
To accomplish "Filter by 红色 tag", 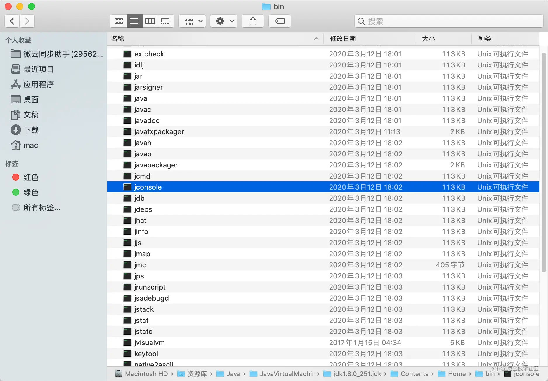I will pos(25,177).
